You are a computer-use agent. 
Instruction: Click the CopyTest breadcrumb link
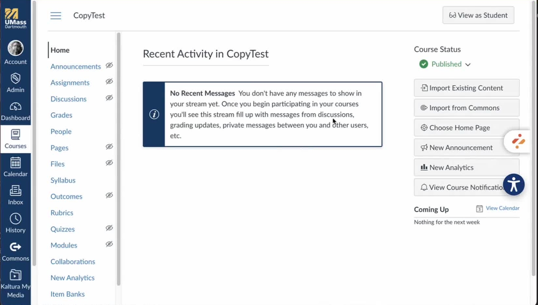pyautogui.click(x=89, y=16)
